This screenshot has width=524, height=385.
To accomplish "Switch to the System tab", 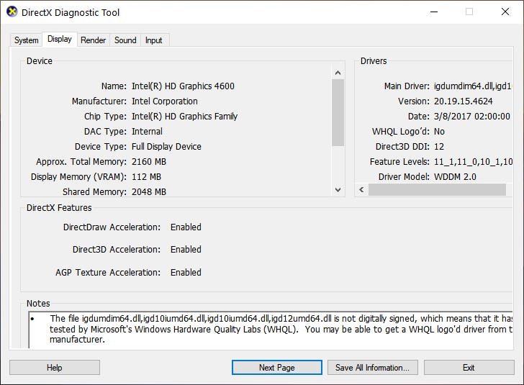I will click(x=26, y=40).
